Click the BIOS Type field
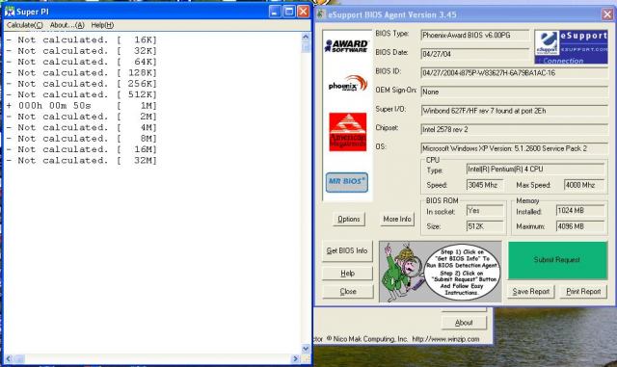This screenshot has height=367, width=617. pyautogui.click(x=475, y=36)
